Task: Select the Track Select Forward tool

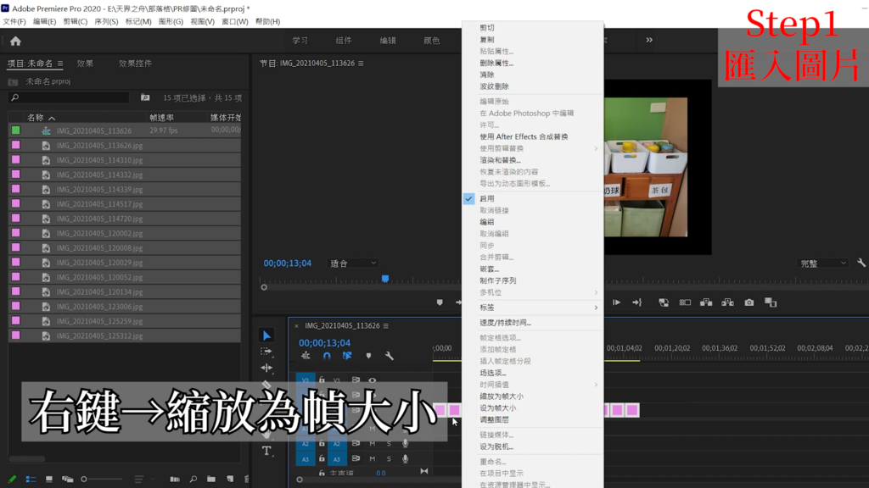Action: point(266,352)
